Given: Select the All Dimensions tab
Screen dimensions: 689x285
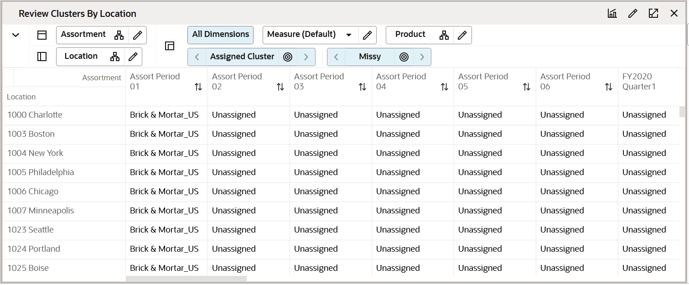Looking at the screenshot, I should [220, 35].
